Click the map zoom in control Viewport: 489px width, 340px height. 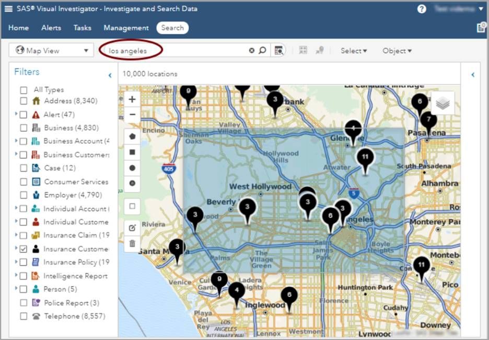[x=132, y=98]
